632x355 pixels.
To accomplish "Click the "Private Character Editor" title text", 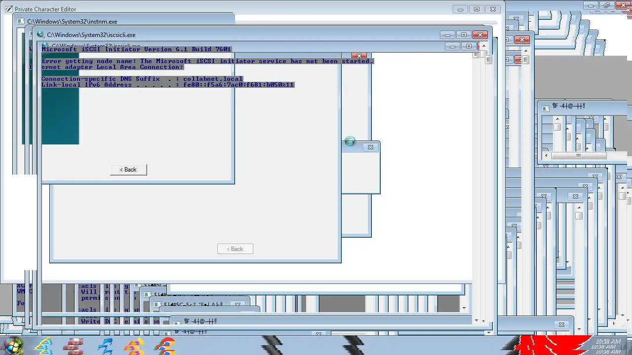I will pos(45,9).
